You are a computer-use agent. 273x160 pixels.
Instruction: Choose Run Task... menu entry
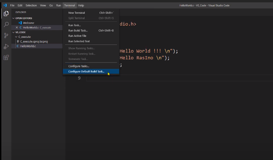tap(91, 25)
